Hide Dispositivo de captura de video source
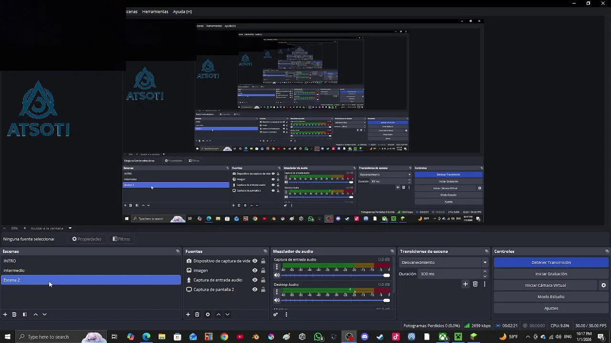This screenshot has height=343, width=611. (255, 261)
